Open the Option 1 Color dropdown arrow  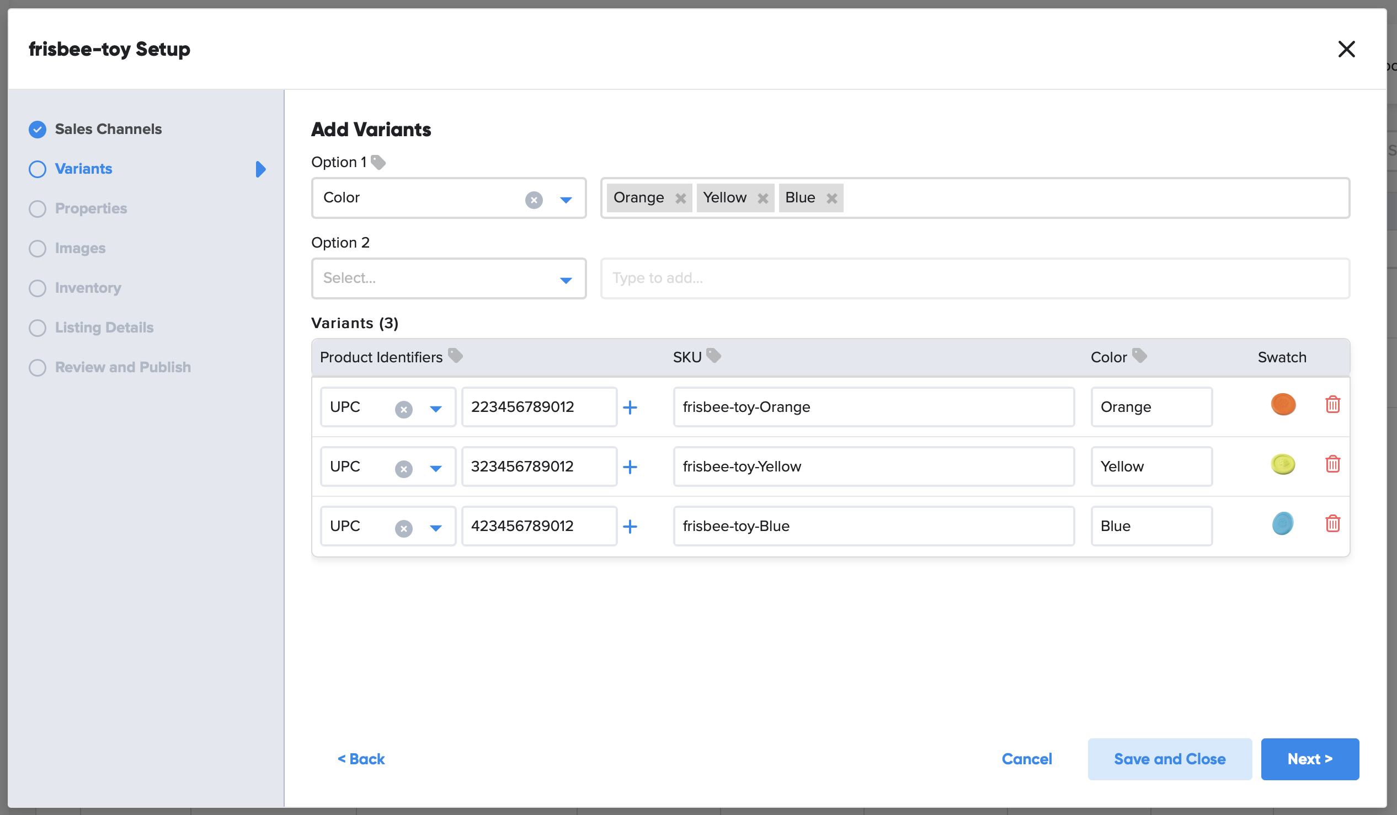point(566,200)
